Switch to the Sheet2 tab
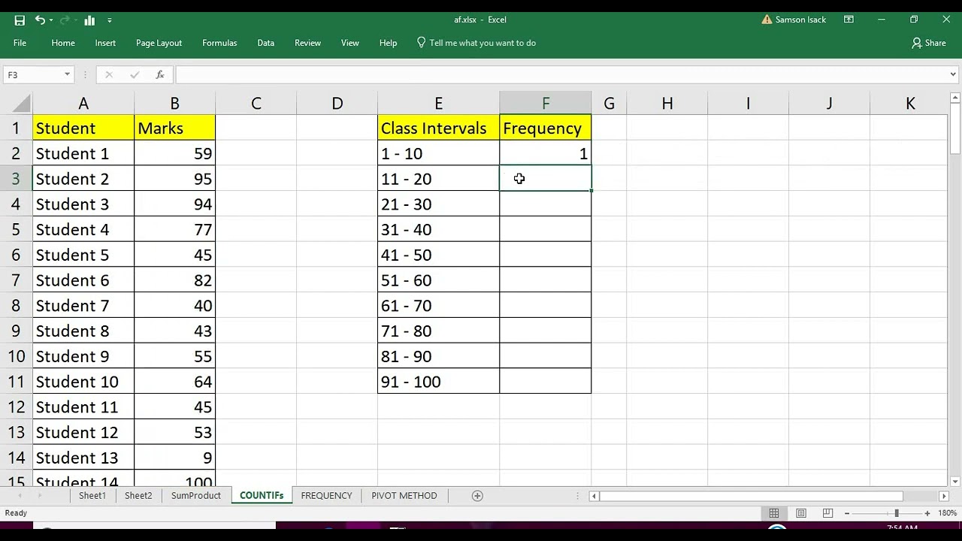This screenshot has height=541, width=962. pos(138,496)
